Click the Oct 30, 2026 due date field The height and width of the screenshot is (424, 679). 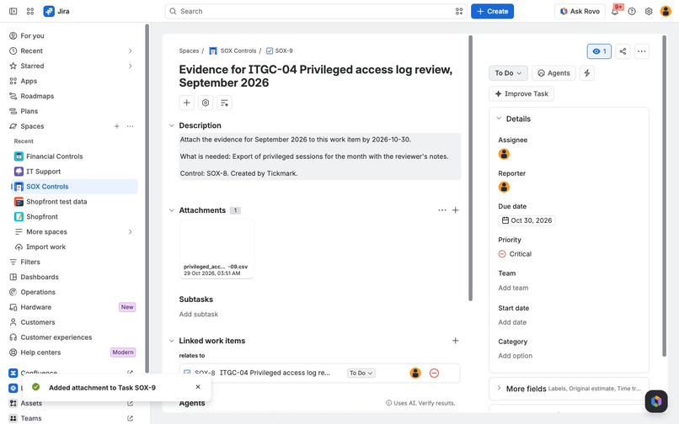click(527, 220)
